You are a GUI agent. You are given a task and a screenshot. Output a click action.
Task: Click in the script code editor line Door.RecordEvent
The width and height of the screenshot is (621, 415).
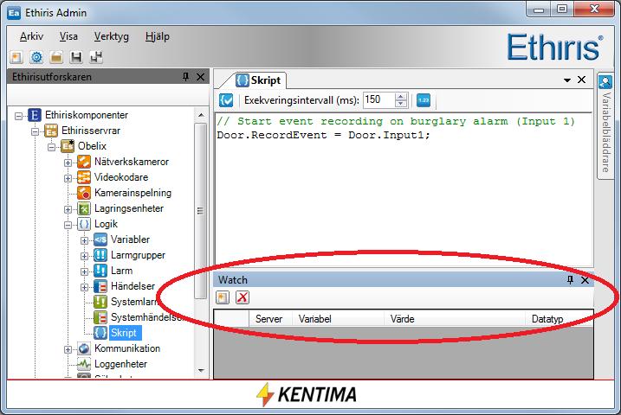[323, 135]
